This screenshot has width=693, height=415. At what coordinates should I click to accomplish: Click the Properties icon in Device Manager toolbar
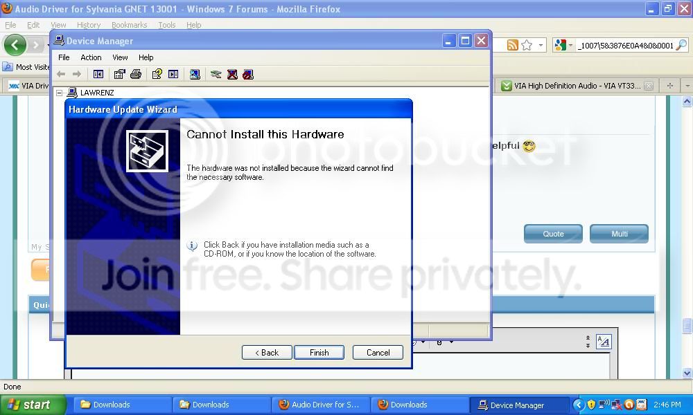tap(119, 74)
